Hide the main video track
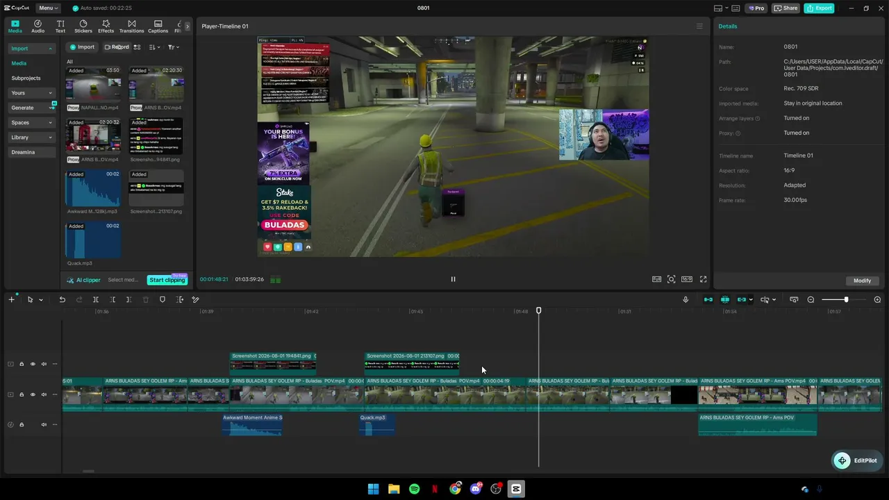This screenshot has height=500, width=889. click(33, 394)
